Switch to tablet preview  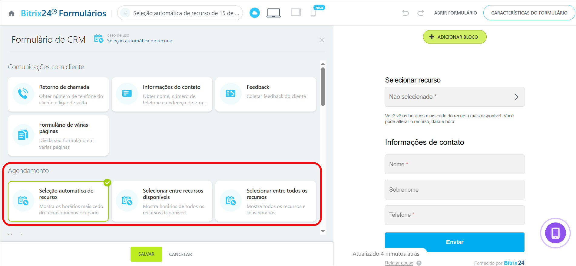click(296, 12)
